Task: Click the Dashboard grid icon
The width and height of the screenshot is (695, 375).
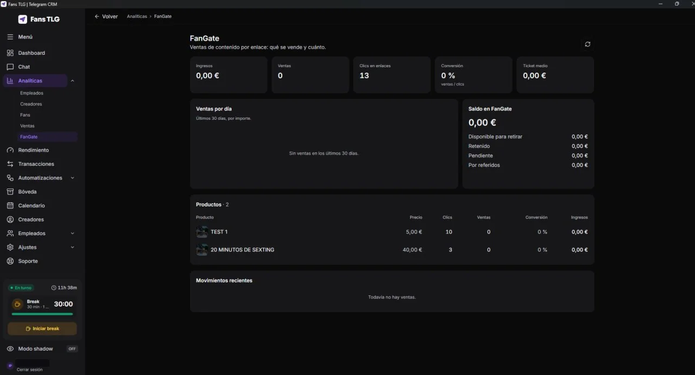Action: coord(10,53)
